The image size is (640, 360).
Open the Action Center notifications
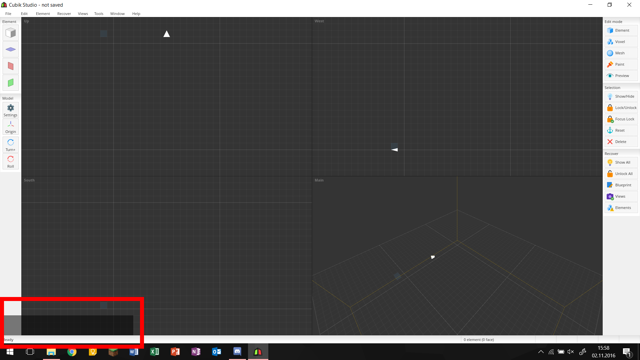click(627, 352)
